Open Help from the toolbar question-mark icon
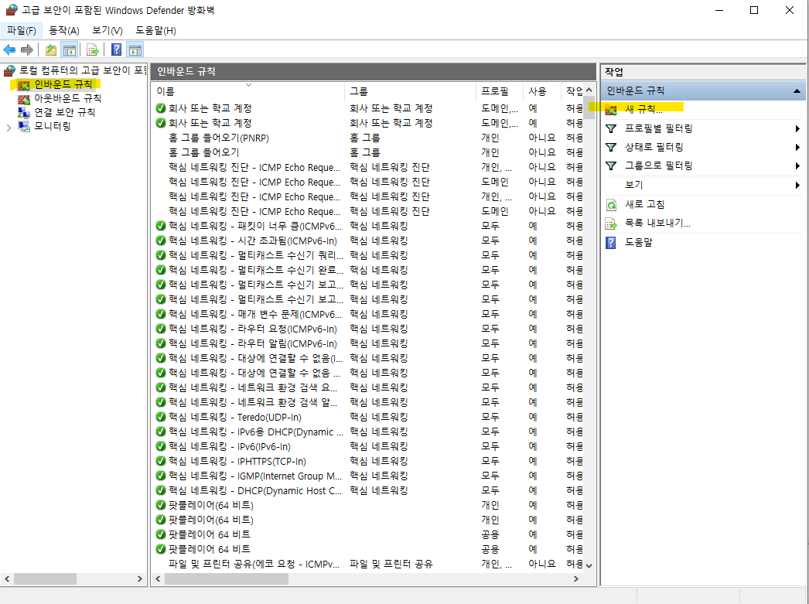 [117, 50]
